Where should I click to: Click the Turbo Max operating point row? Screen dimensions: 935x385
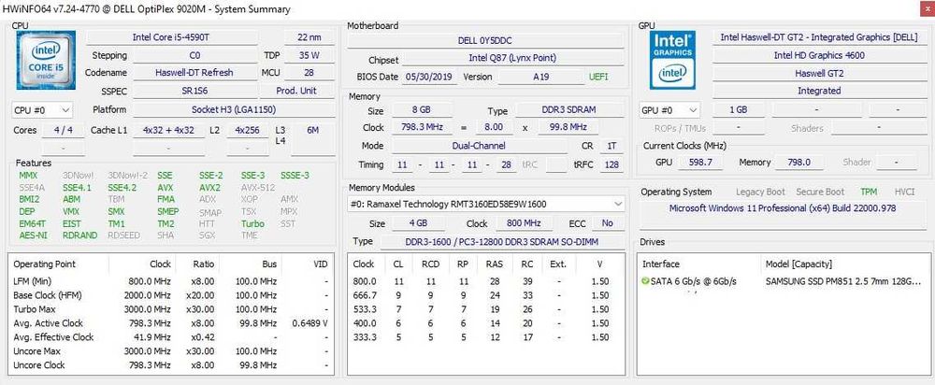coord(171,309)
